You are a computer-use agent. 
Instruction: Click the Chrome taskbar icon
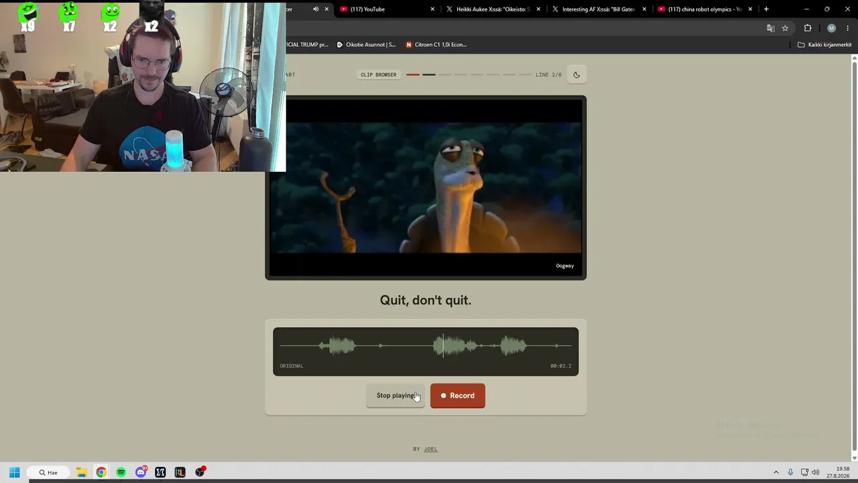101,472
